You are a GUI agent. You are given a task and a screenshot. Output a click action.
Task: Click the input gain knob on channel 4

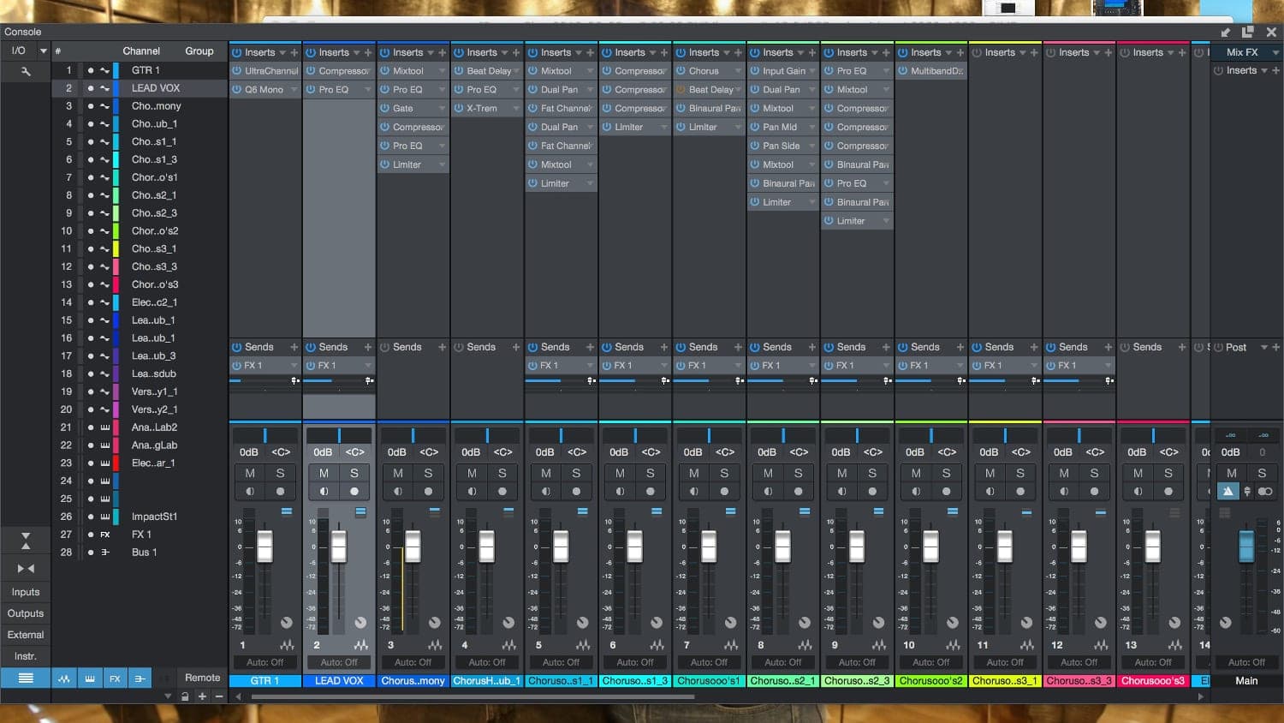(508, 623)
